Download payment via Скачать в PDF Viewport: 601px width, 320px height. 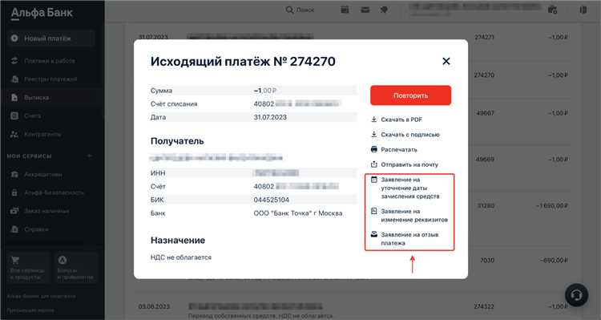coord(397,119)
